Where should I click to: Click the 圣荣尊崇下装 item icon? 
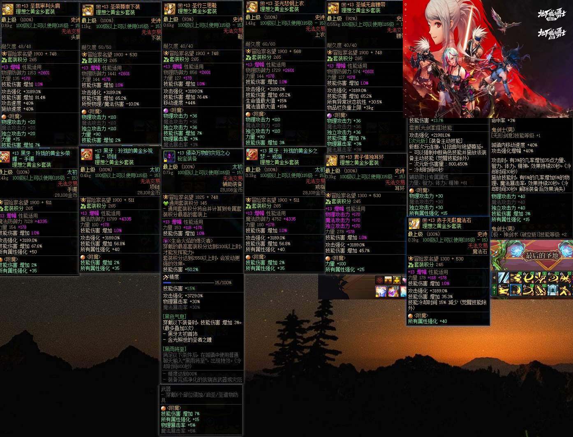coord(88,10)
